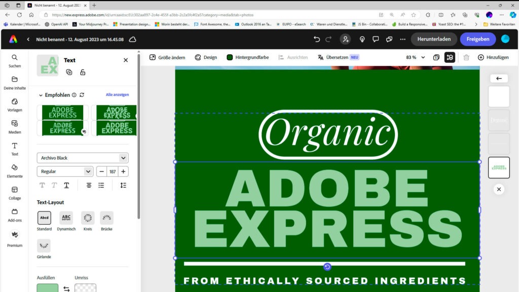The height and width of the screenshot is (292, 519).
Task: Toggle the lock icon for the text
Action: pyautogui.click(x=83, y=72)
